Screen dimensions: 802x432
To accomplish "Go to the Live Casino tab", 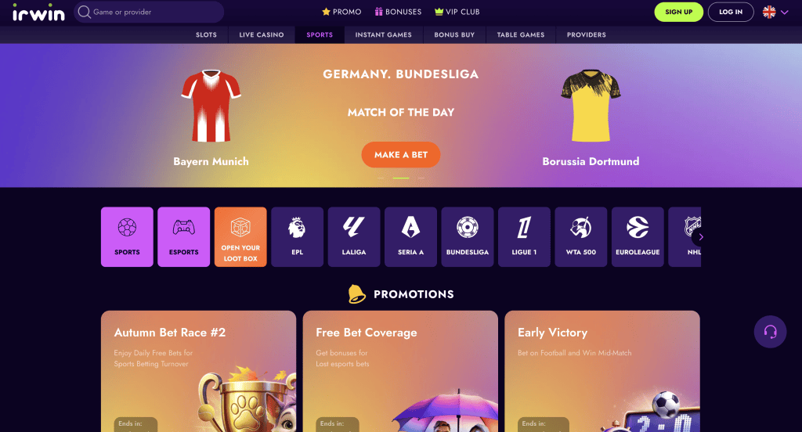I will pyautogui.click(x=262, y=34).
